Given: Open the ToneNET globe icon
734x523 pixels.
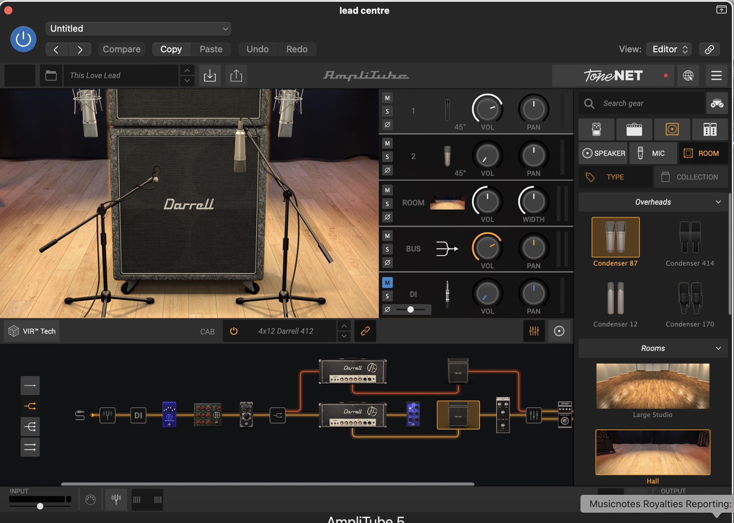Looking at the screenshot, I should 688,75.
